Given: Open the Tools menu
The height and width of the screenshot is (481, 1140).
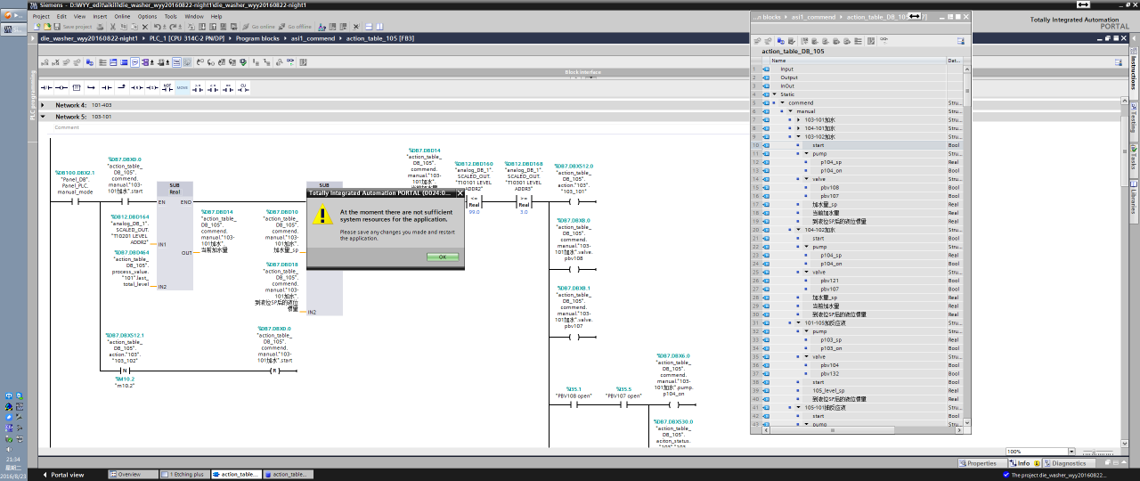Looking at the screenshot, I should pyautogui.click(x=170, y=16).
